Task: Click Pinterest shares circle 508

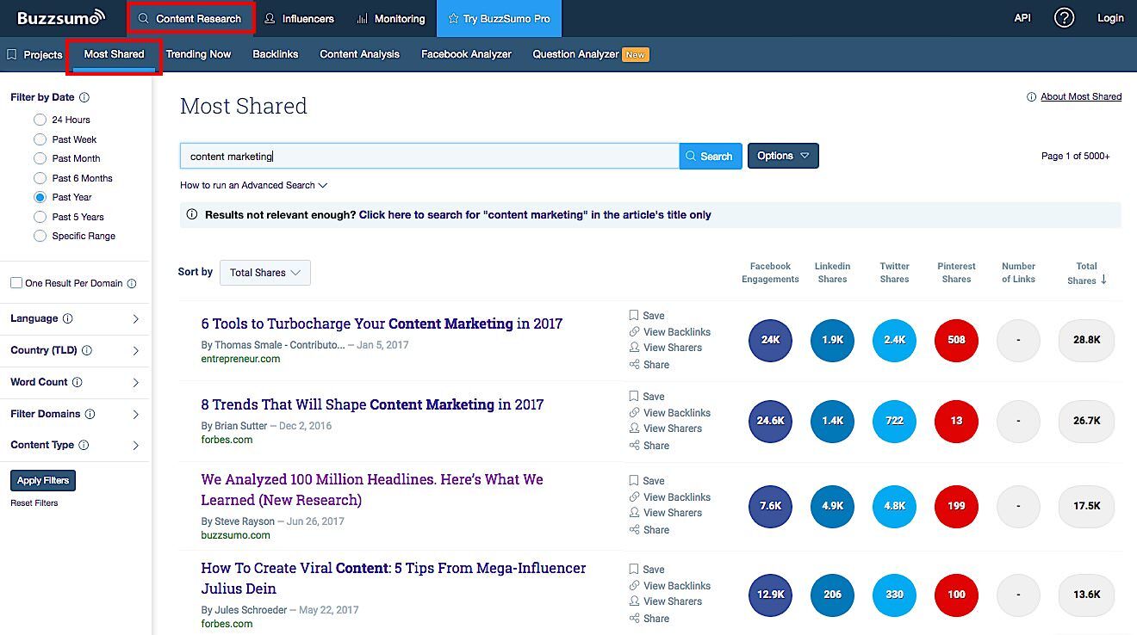Action: pos(956,340)
